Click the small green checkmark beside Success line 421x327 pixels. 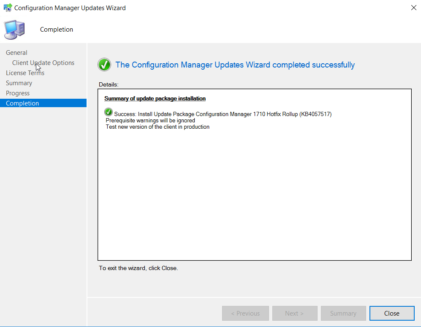click(109, 112)
